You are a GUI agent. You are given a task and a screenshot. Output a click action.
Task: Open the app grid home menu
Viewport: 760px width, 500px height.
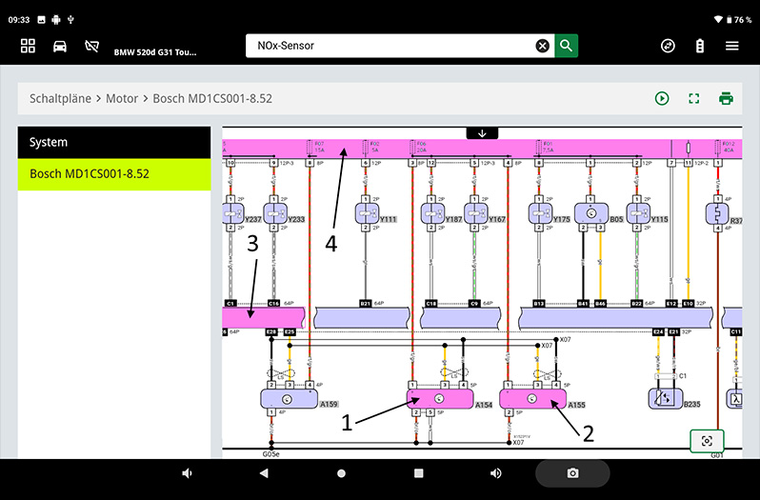click(28, 46)
